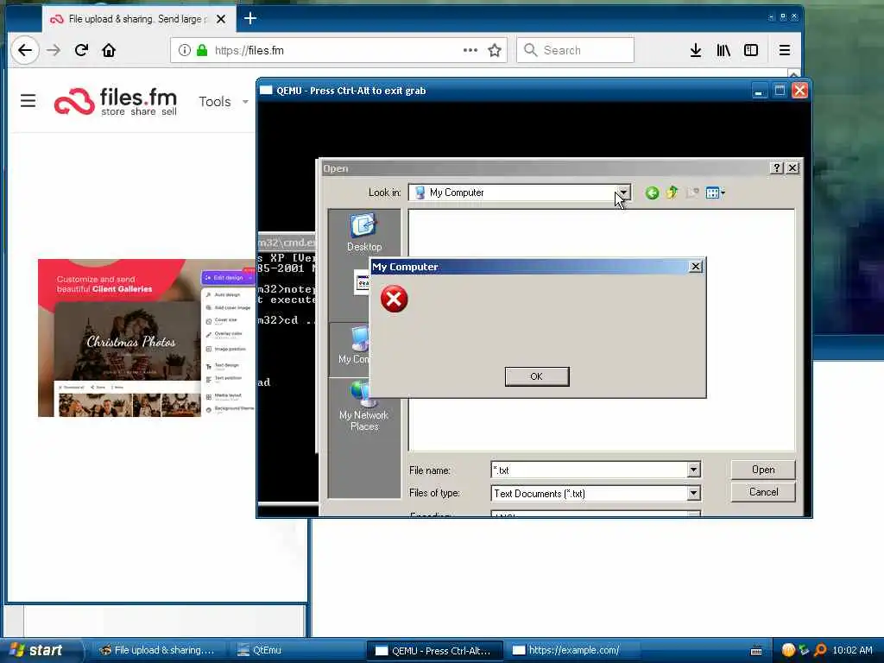Open the page actions three-dots menu
This screenshot has width=884, height=663.
470,50
